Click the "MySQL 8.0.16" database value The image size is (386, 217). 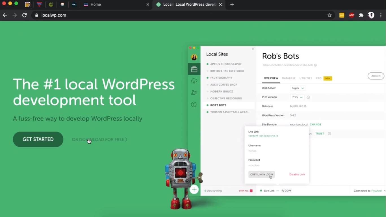point(298,106)
